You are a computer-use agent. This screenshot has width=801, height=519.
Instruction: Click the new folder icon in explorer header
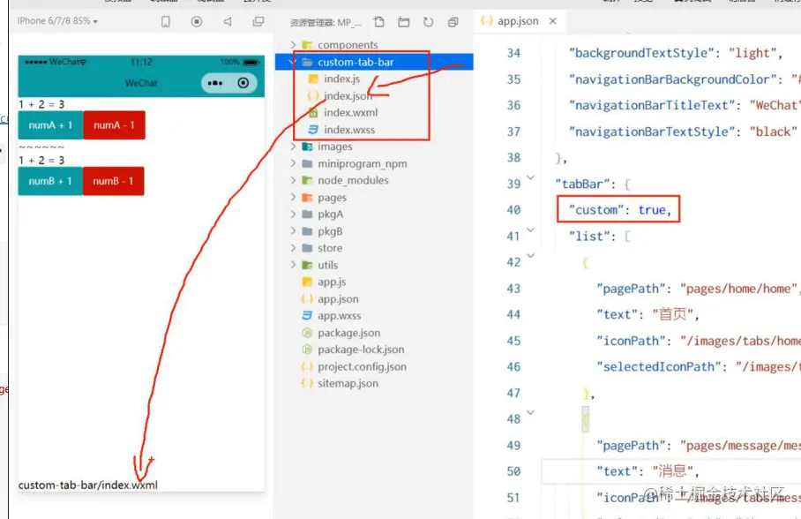point(403,22)
